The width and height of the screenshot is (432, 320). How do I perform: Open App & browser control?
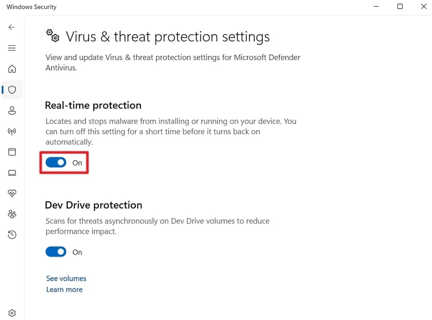point(12,152)
